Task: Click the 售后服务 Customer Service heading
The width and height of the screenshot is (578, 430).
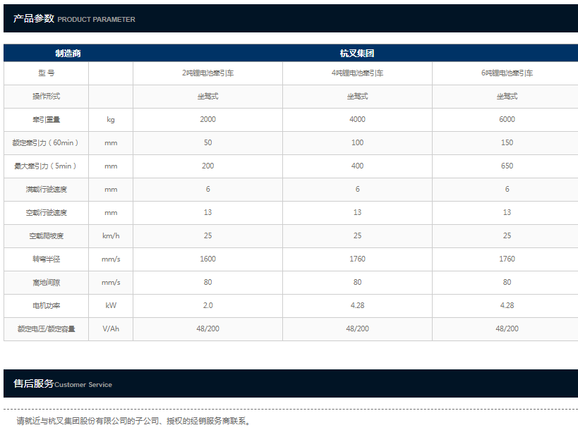Action: [x=63, y=383]
